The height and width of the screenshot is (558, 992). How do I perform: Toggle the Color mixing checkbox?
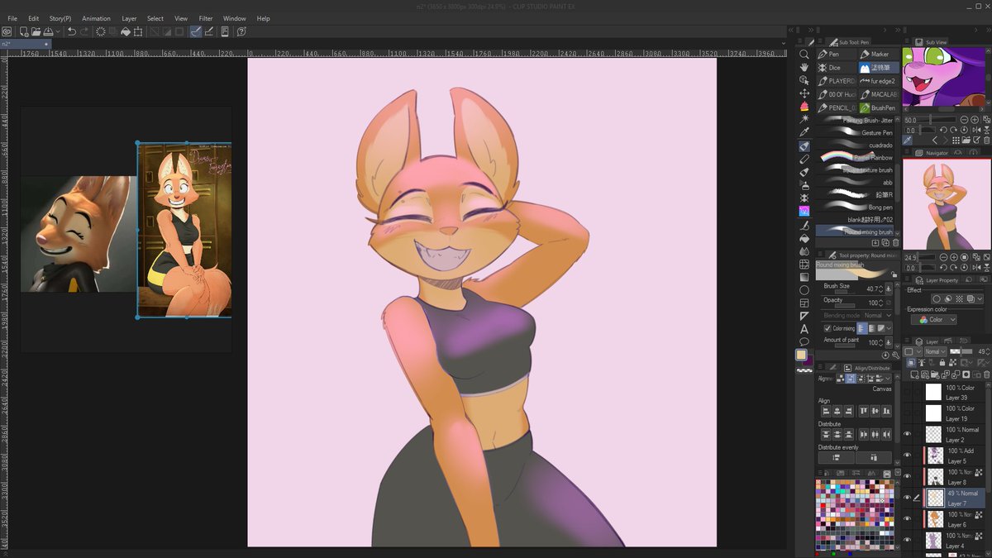click(827, 328)
